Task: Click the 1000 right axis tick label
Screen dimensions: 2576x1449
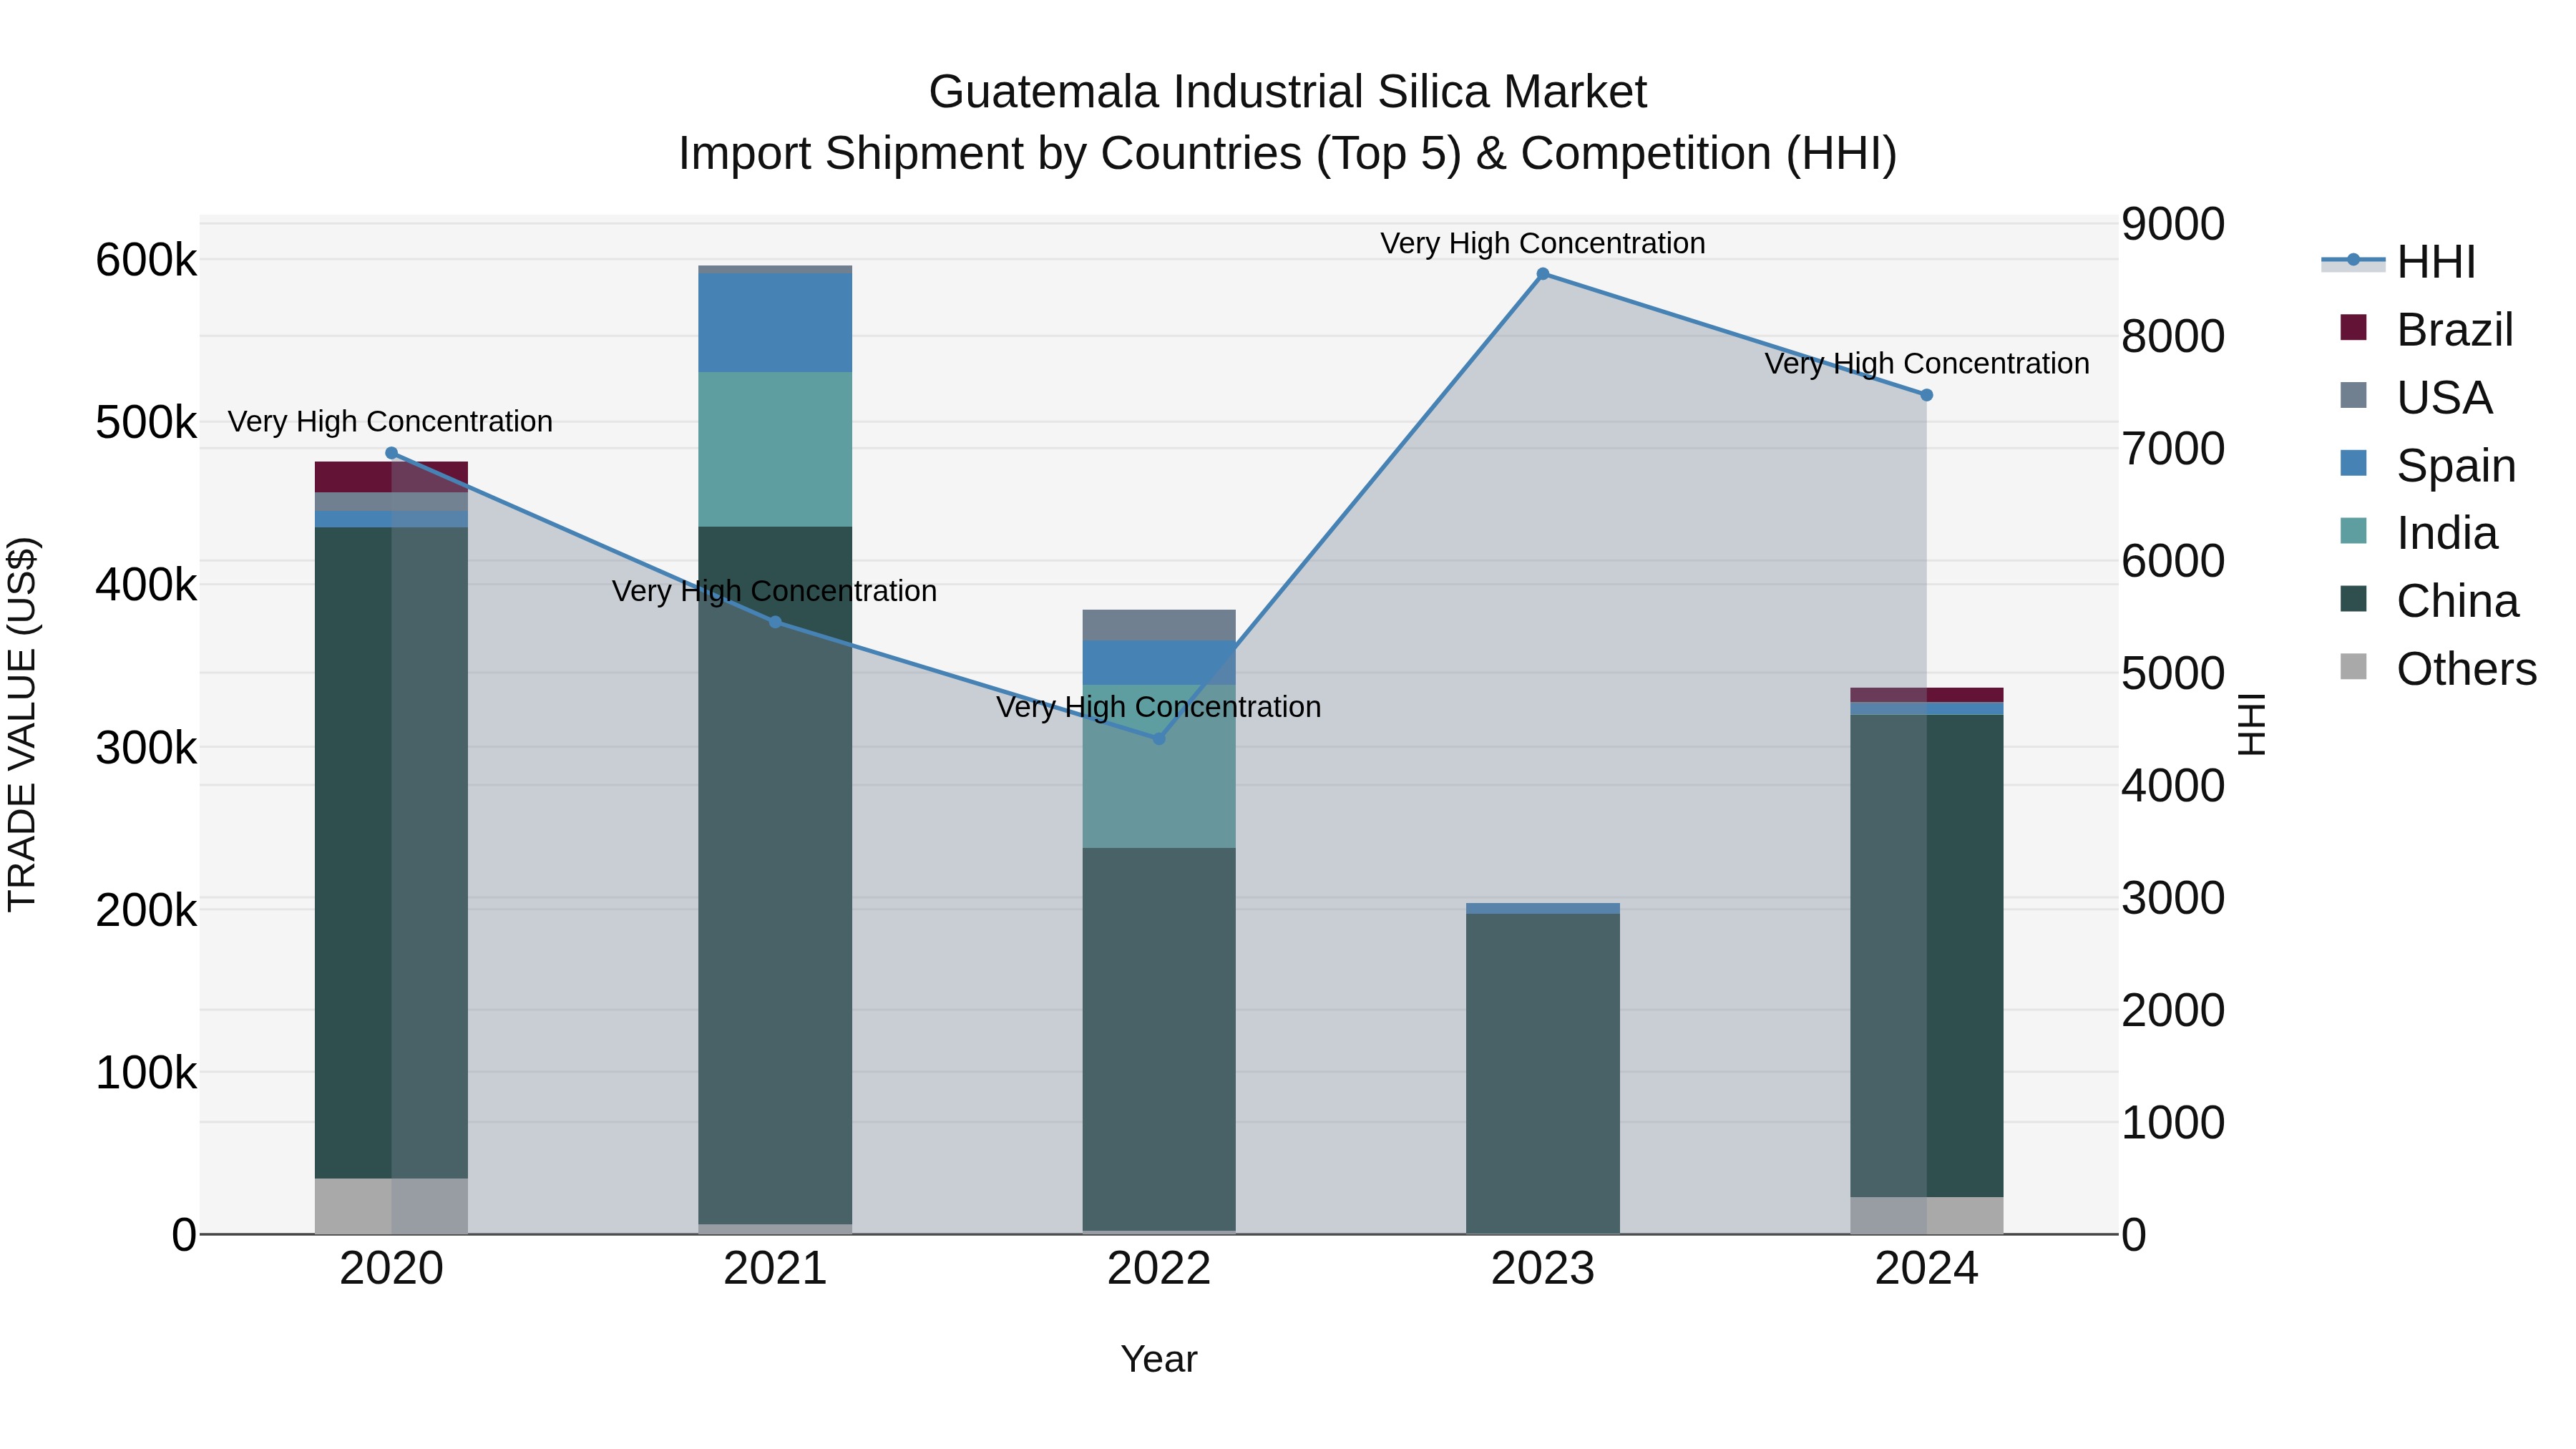Action: click(x=2173, y=1122)
